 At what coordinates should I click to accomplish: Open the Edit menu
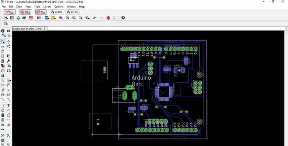pyautogui.click(x=11, y=7)
